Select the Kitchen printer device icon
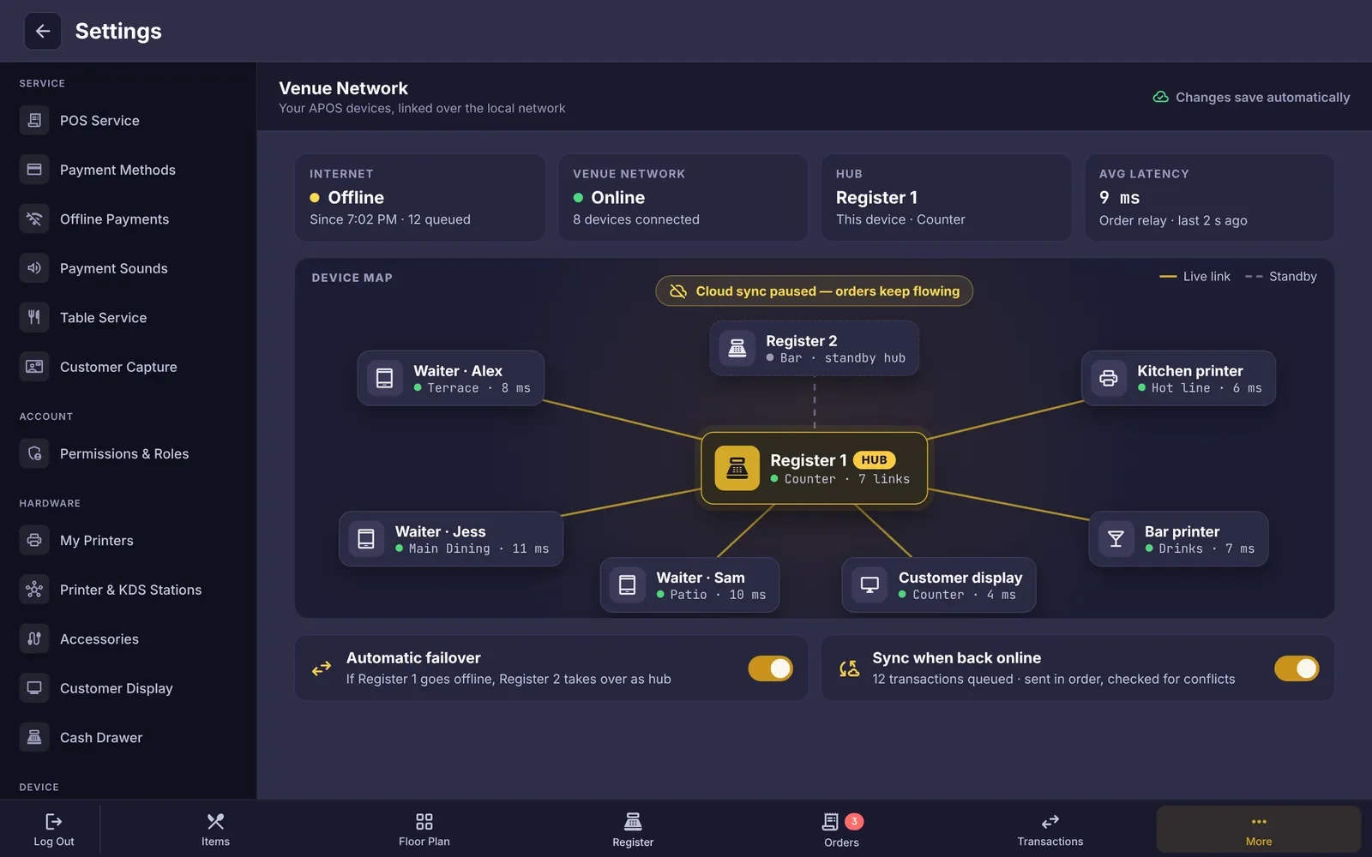 click(1109, 378)
